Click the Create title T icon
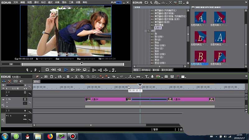The image size is (249, 140). (x=146, y=77)
